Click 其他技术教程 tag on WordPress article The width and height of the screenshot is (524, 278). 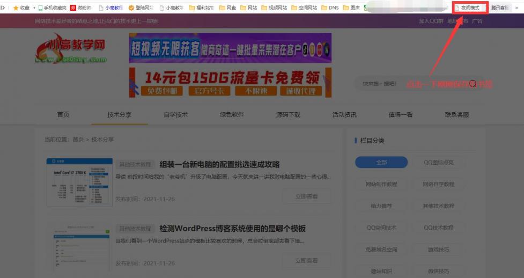pyautogui.click(x=135, y=229)
